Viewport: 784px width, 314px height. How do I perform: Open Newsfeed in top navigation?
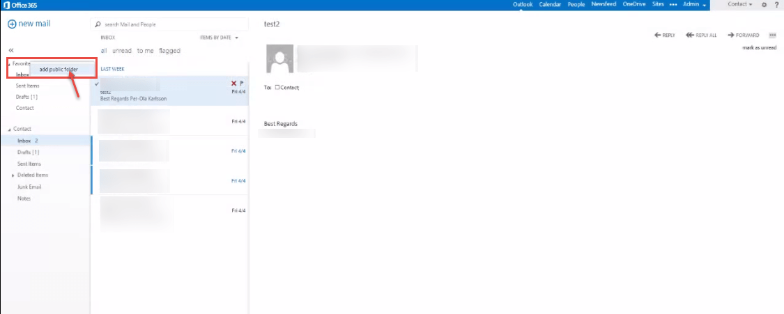pyautogui.click(x=604, y=4)
